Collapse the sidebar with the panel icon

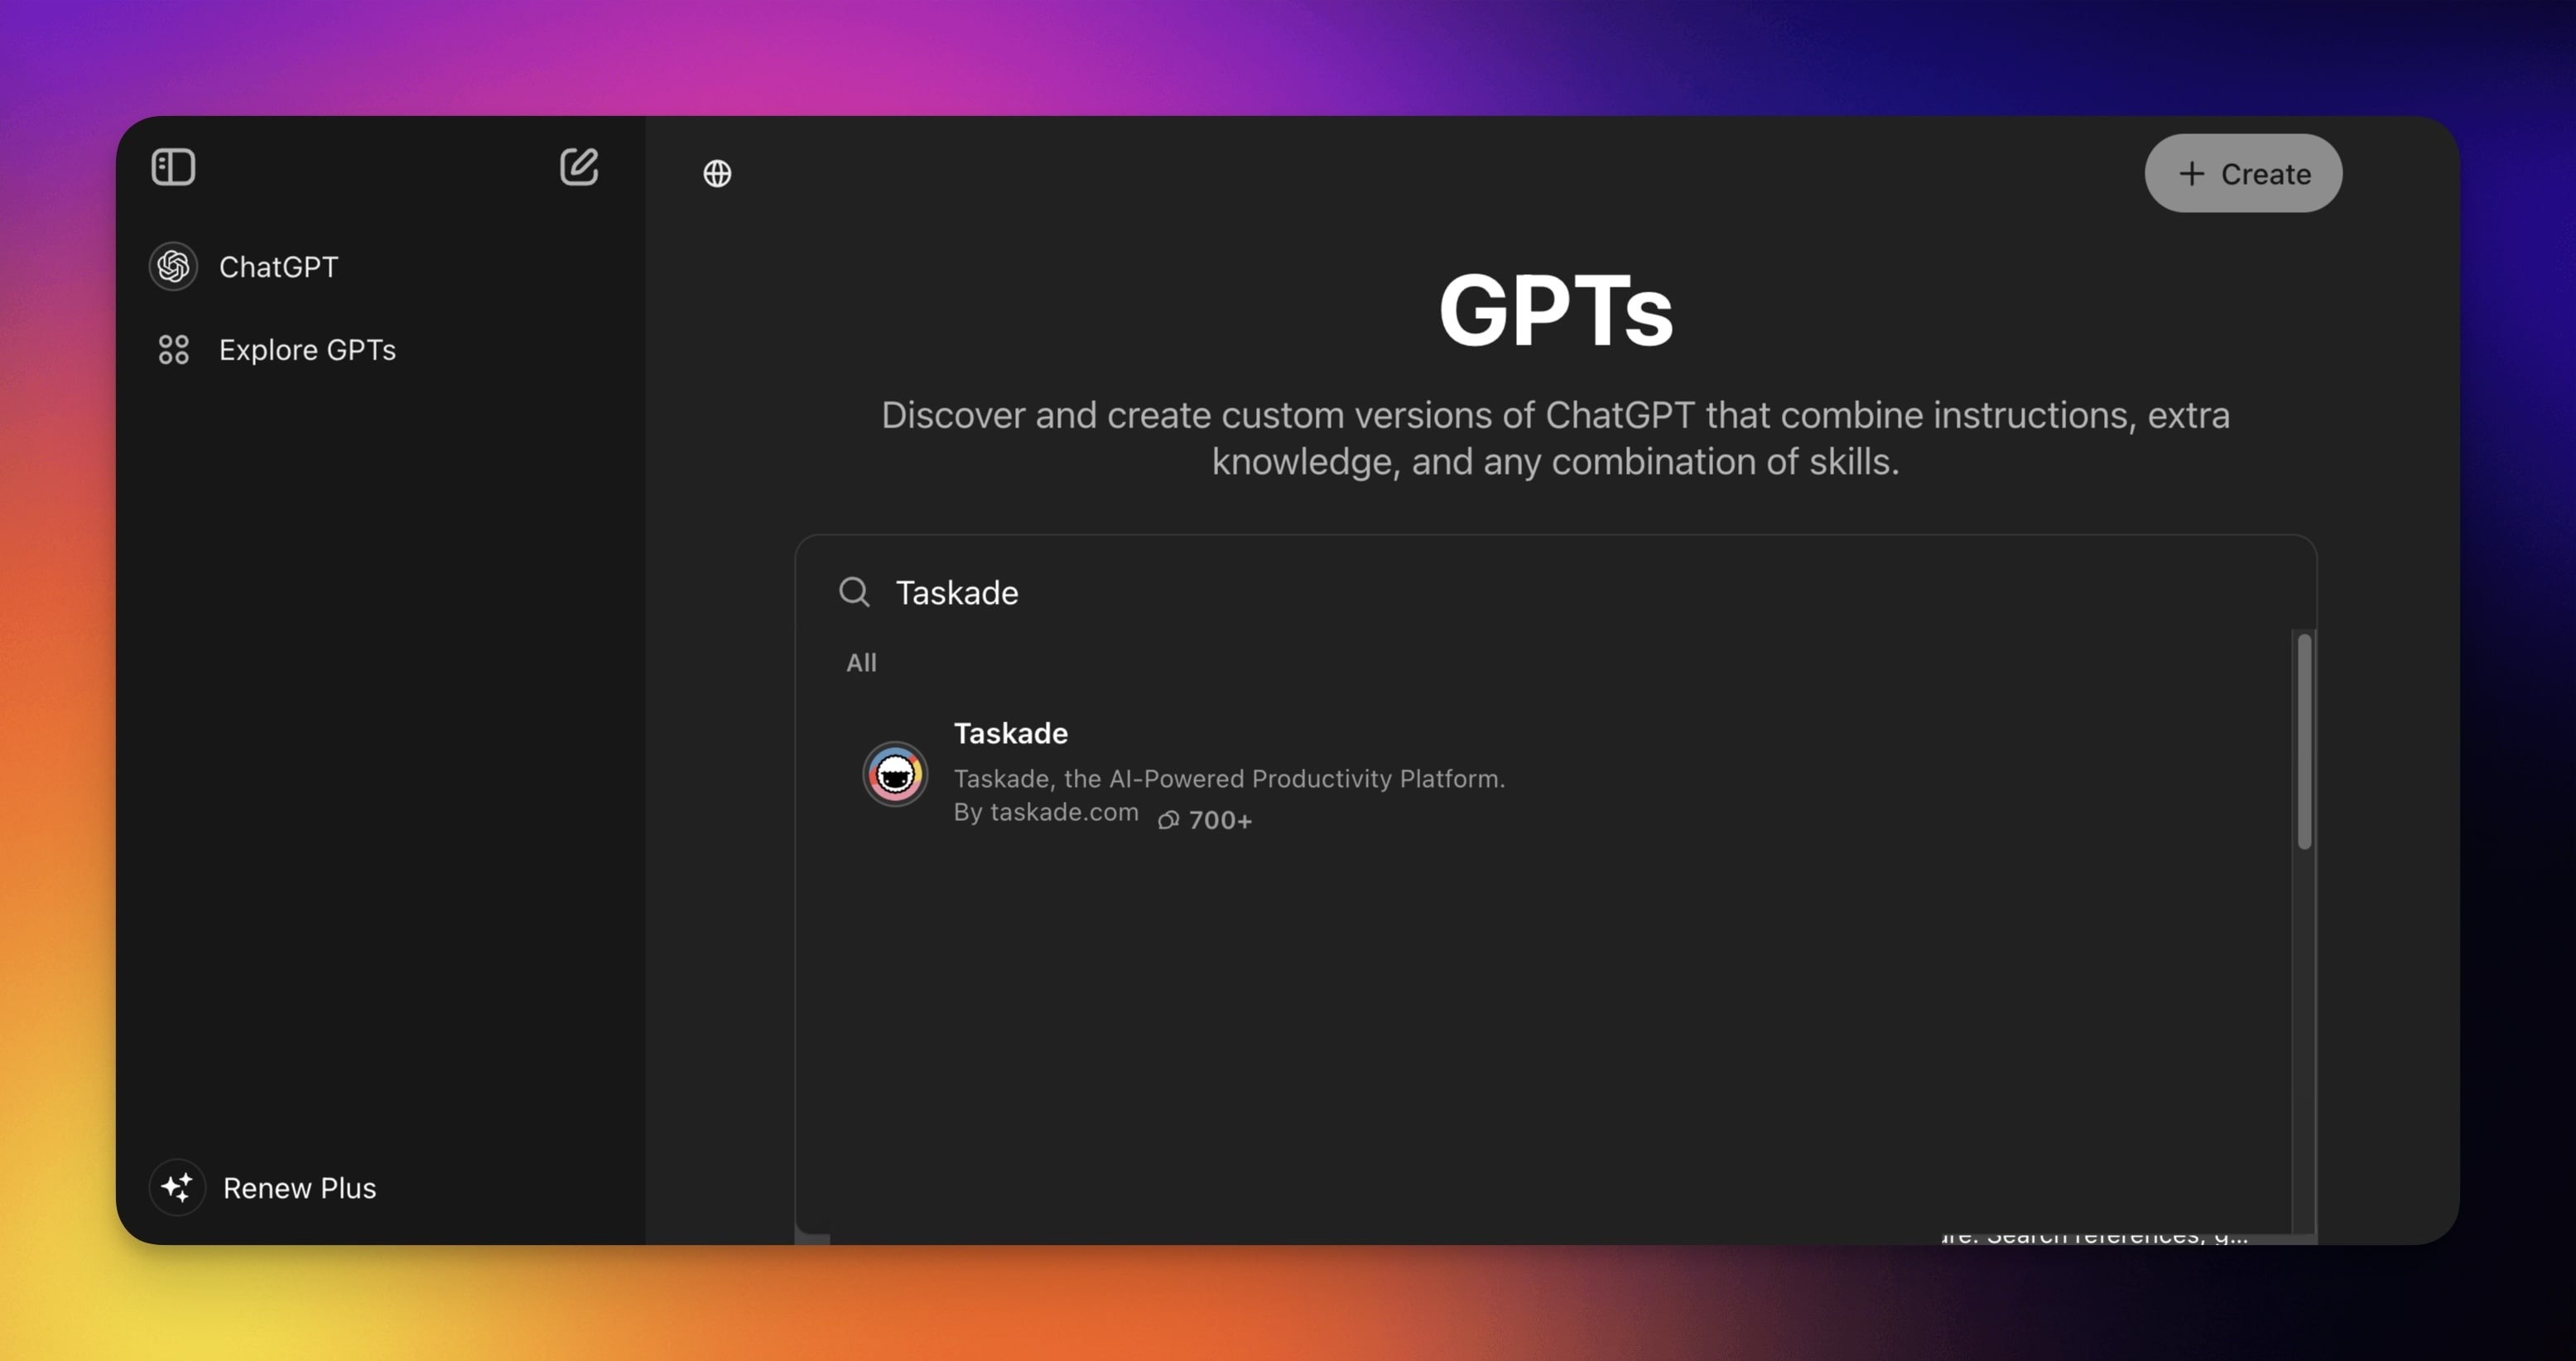click(x=173, y=167)
